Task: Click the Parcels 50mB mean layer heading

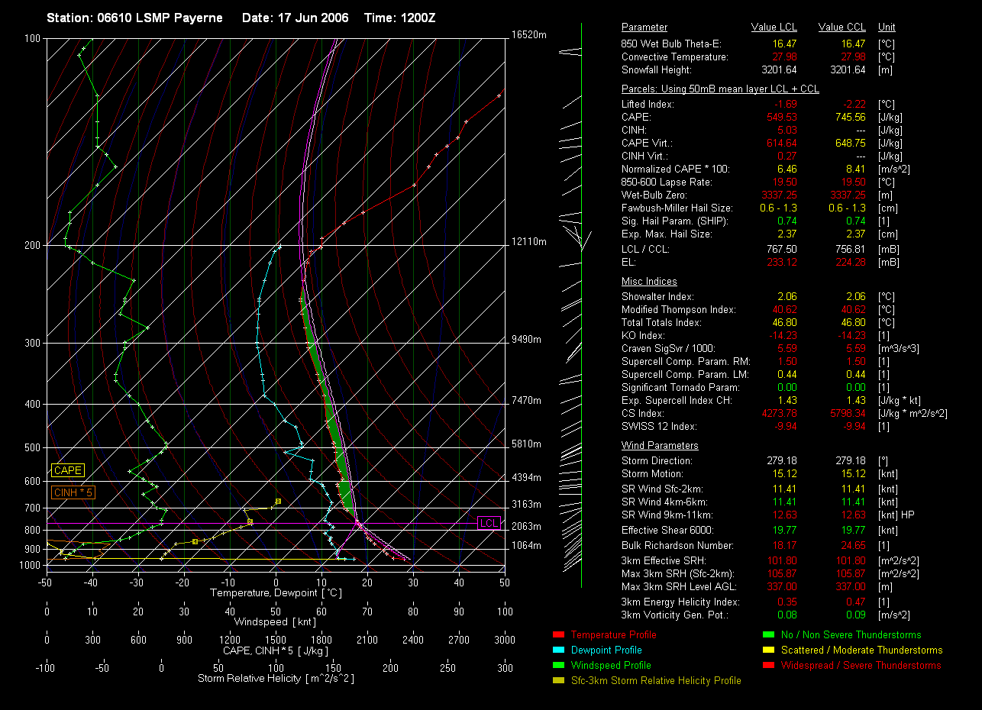Action: point(720,89)
